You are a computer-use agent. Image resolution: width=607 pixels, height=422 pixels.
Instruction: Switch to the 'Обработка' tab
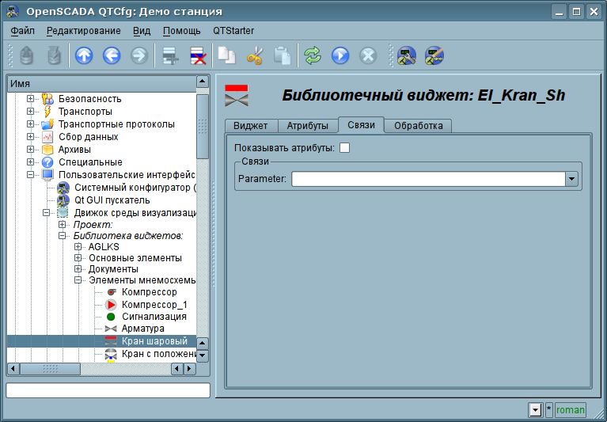418,126
